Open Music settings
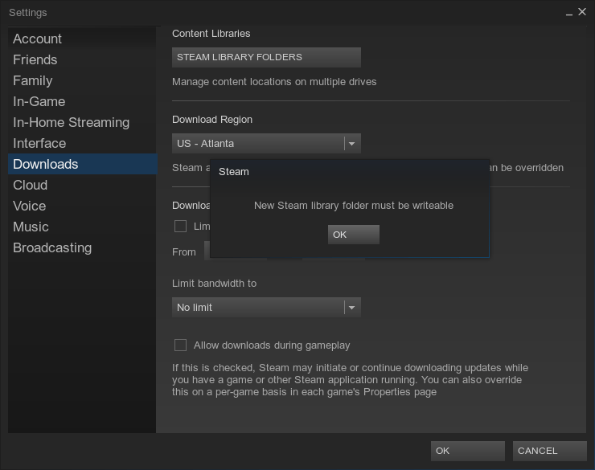This screenshot has width=595, height=470. coord(82,227)
